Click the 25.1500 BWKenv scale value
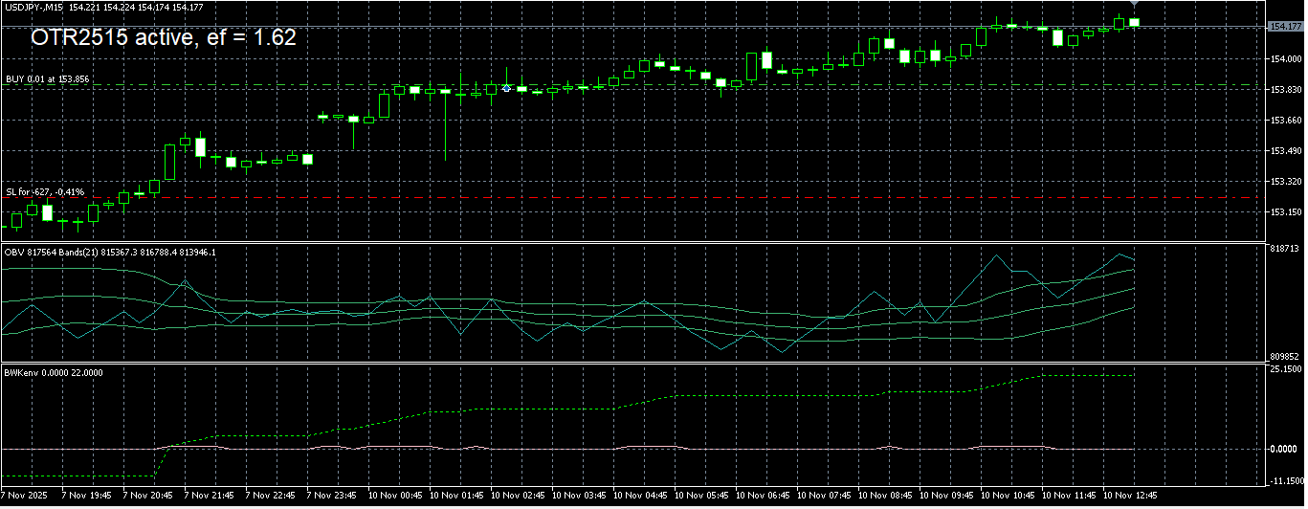The height and width of the screenshot is (509, 1308). tap(1284, 369)
